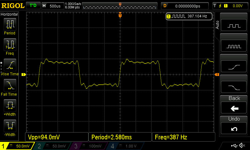Select the Rise Time measurement icon

[10, 65]
